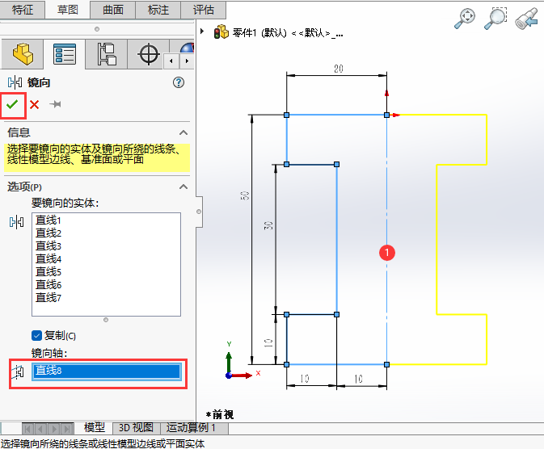The height and width of the screenshot is (449, 544).
Task: Show the PropertyManager panel tab
Action: pyautogui.click(x=65, y=54)
